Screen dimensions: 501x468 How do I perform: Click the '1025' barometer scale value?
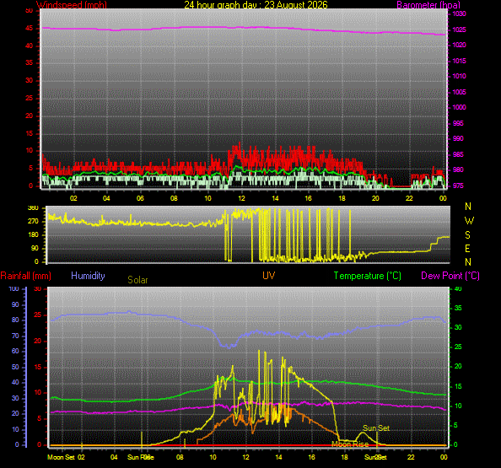click(x=459, y=30)
